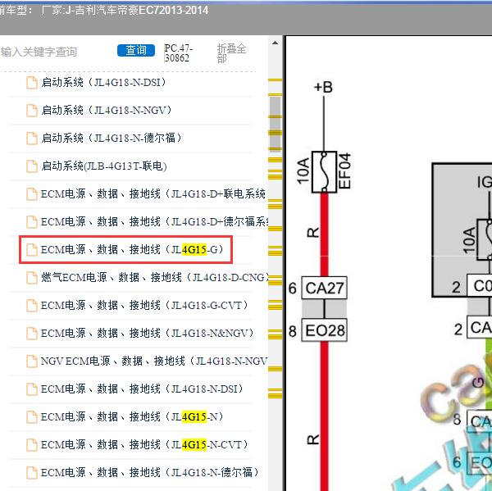Open NGV ECM电源 JL4G18-N-NGV entry

154,361
